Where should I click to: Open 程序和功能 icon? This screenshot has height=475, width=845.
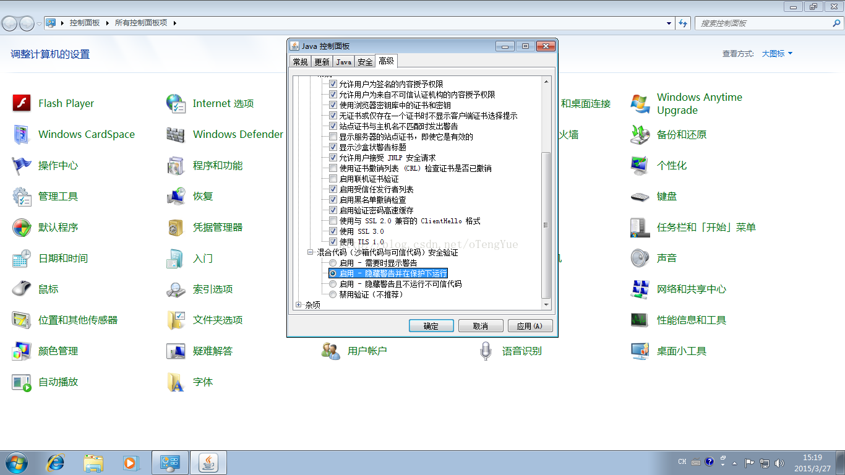[176, 165]
